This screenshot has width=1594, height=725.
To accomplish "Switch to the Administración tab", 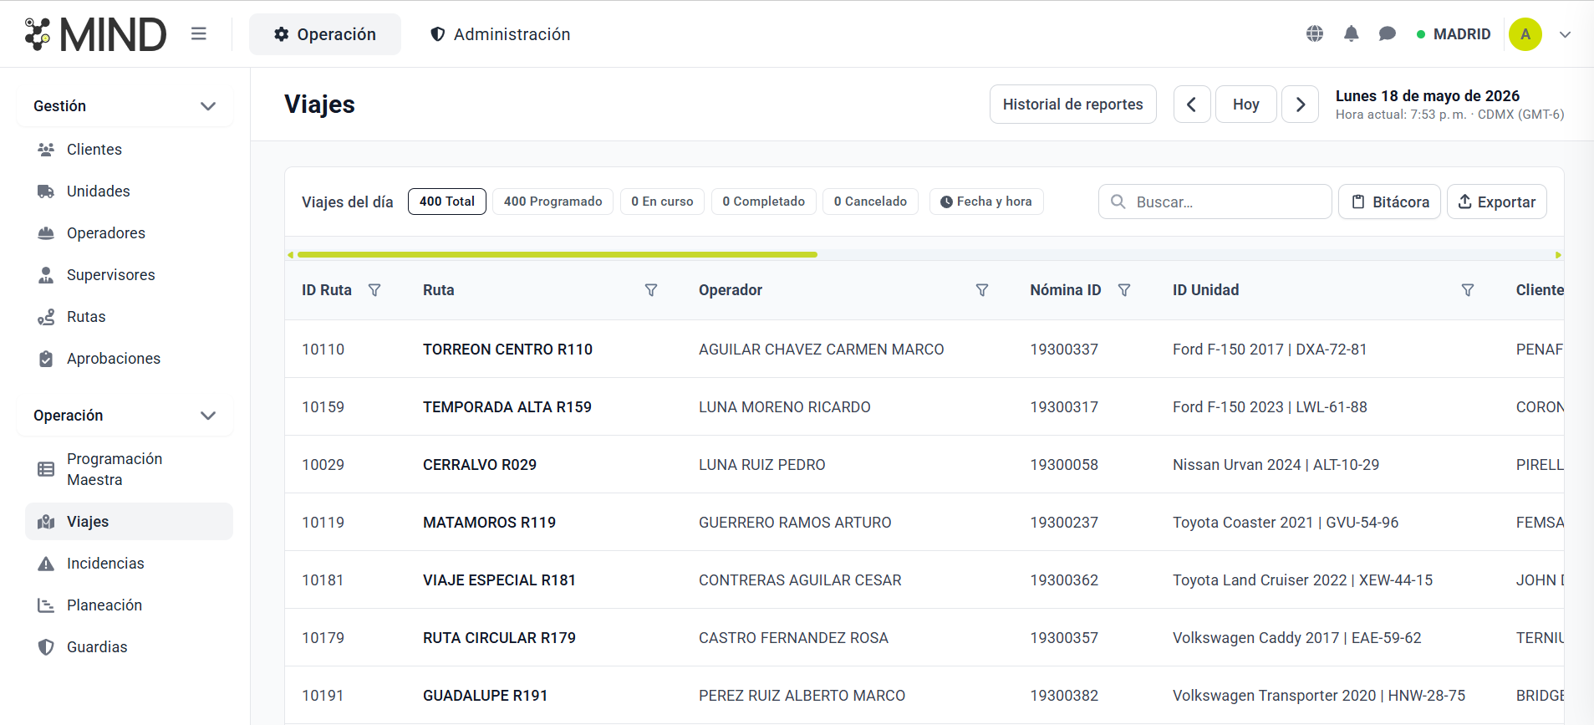I will [x=500, y=34].
